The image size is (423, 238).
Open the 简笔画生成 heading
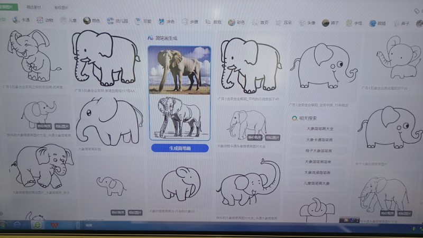click(x=162, y=38)
